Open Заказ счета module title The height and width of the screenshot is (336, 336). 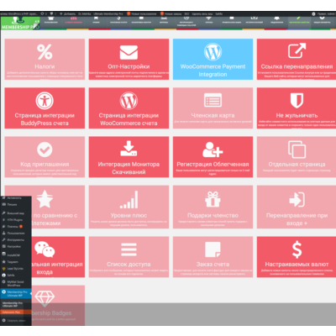(213, 265)
